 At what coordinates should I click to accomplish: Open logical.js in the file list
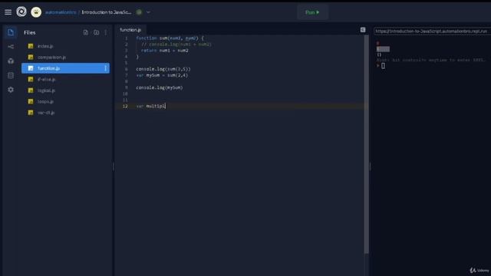(65, 90)
